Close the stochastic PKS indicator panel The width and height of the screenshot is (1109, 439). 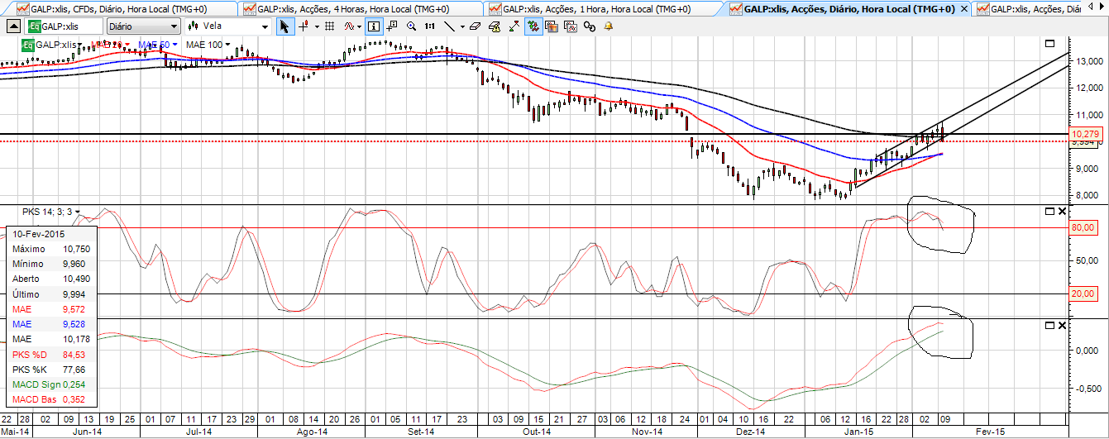pos(1063,212)
